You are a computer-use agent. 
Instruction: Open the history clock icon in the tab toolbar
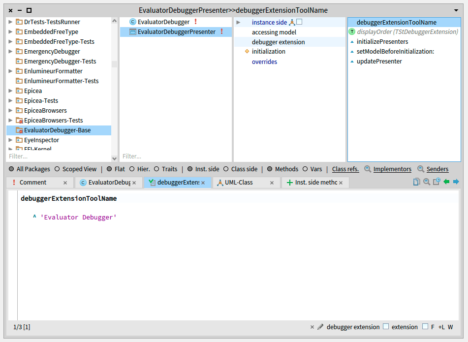pyautogui.click(x=437, y=182)
